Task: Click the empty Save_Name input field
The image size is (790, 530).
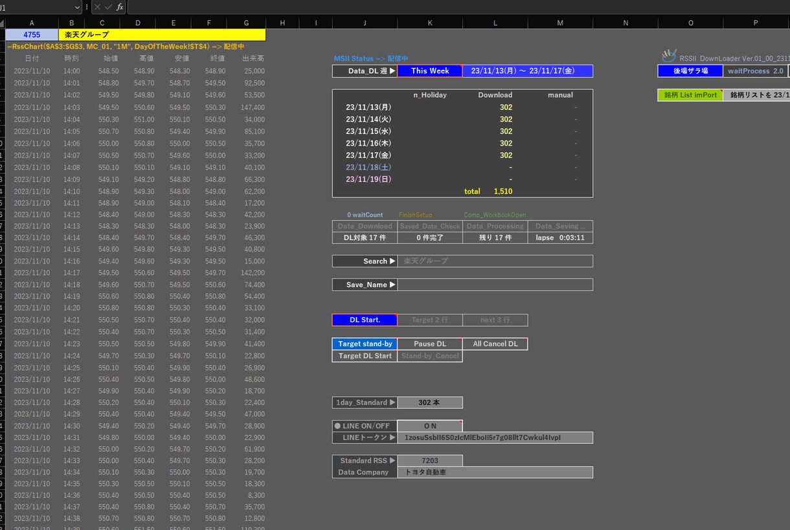Action: coord(495,285)
